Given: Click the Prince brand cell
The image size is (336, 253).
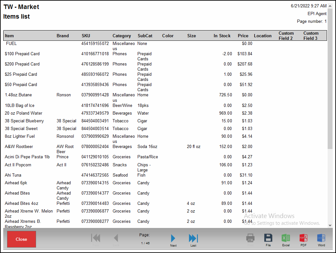Looking at the screenshot, I should (62, 157).
